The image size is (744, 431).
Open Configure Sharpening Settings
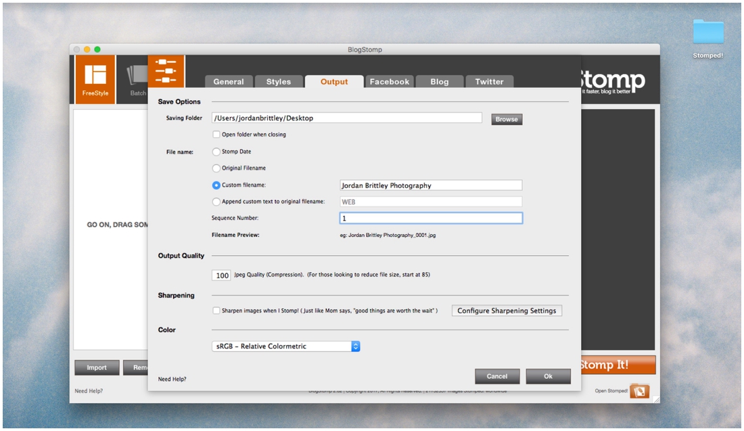(x=507, y=311)
